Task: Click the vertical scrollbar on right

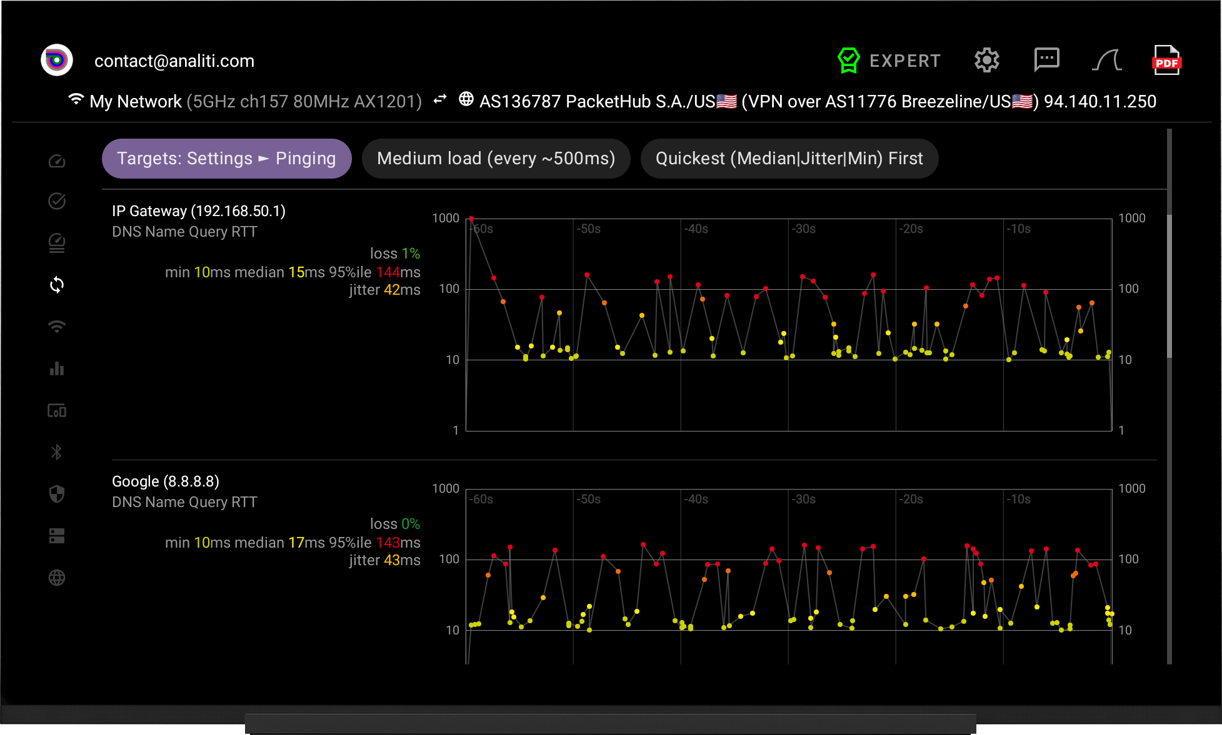Action: pos(1169,287)
